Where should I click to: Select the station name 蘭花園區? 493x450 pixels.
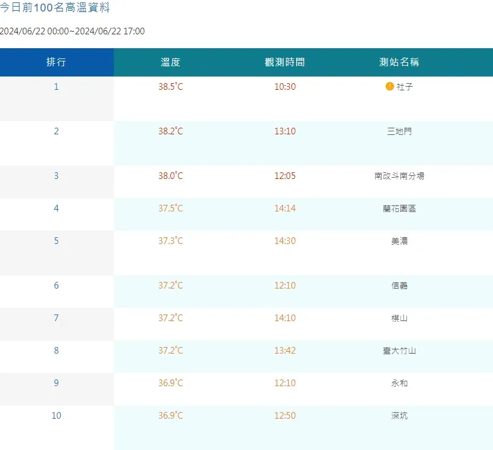coord(399,208)
